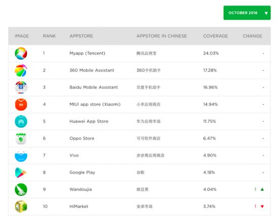Open the Wandoujia appstore name
This screenshot has height=216, width=279.
click(x=81, y=190)
